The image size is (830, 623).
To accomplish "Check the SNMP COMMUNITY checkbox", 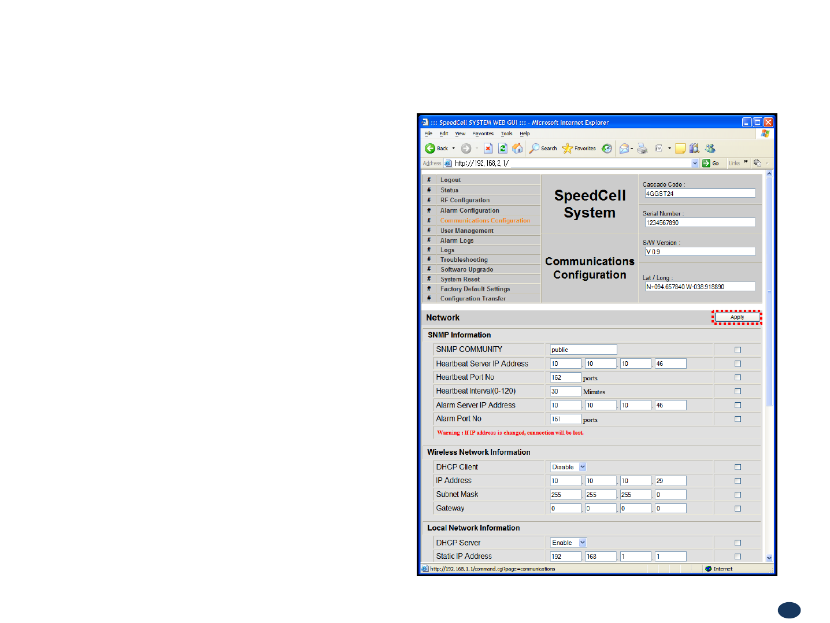I will (x=738, y=350).
